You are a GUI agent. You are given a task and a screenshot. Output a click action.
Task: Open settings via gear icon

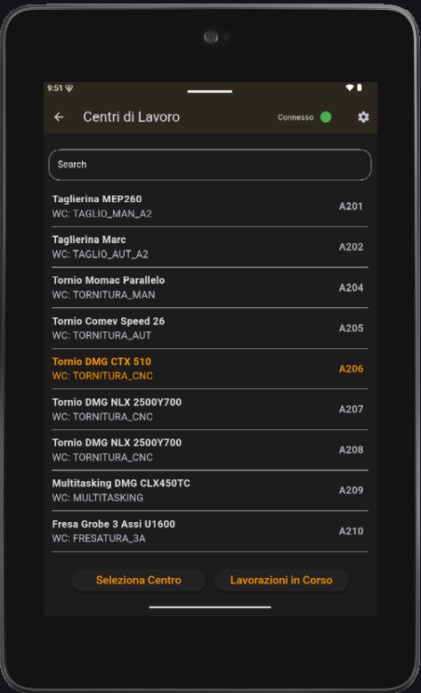(363, 117)
